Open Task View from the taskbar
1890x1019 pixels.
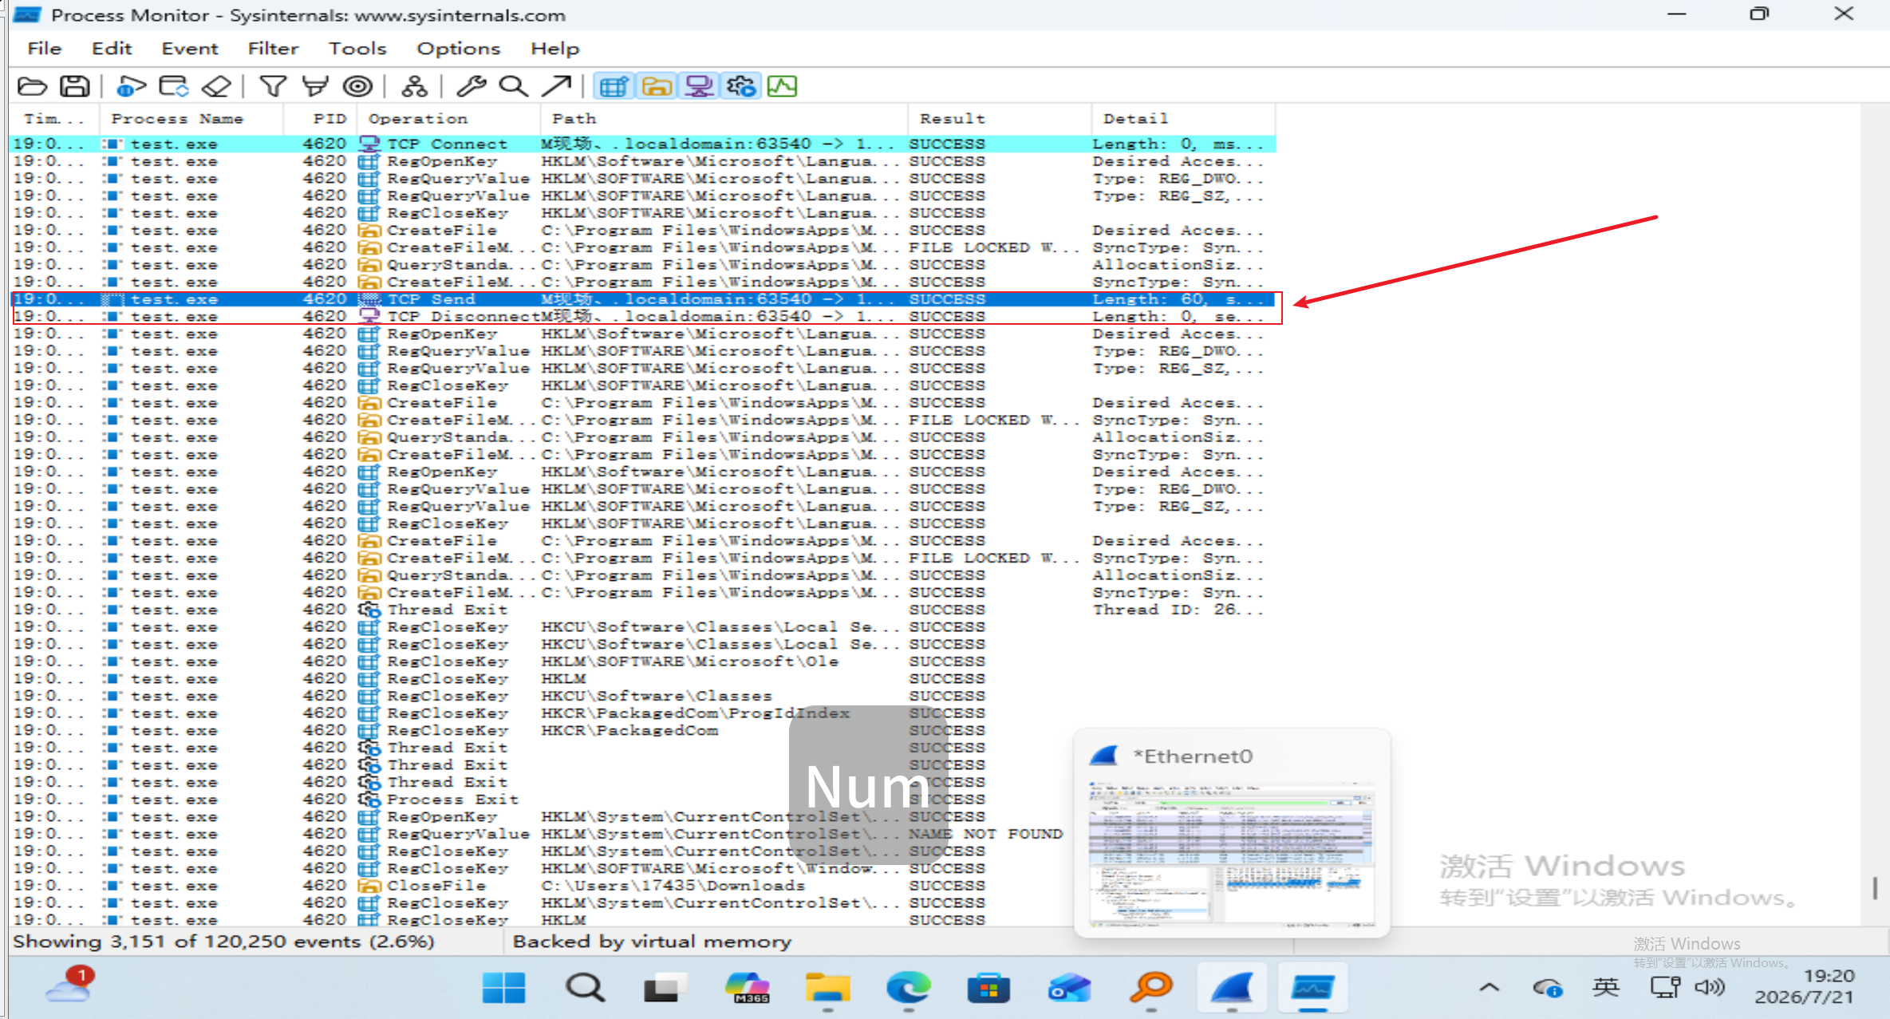click(665, 989)
